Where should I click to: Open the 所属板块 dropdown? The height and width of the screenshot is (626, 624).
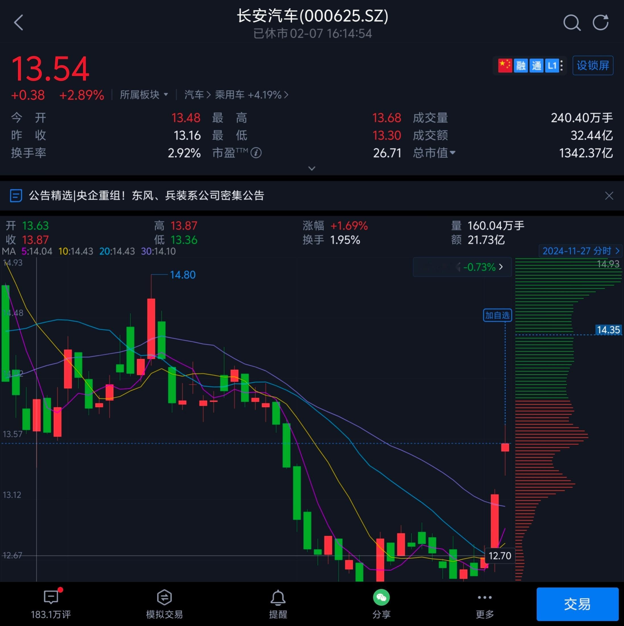coord(144,95)
